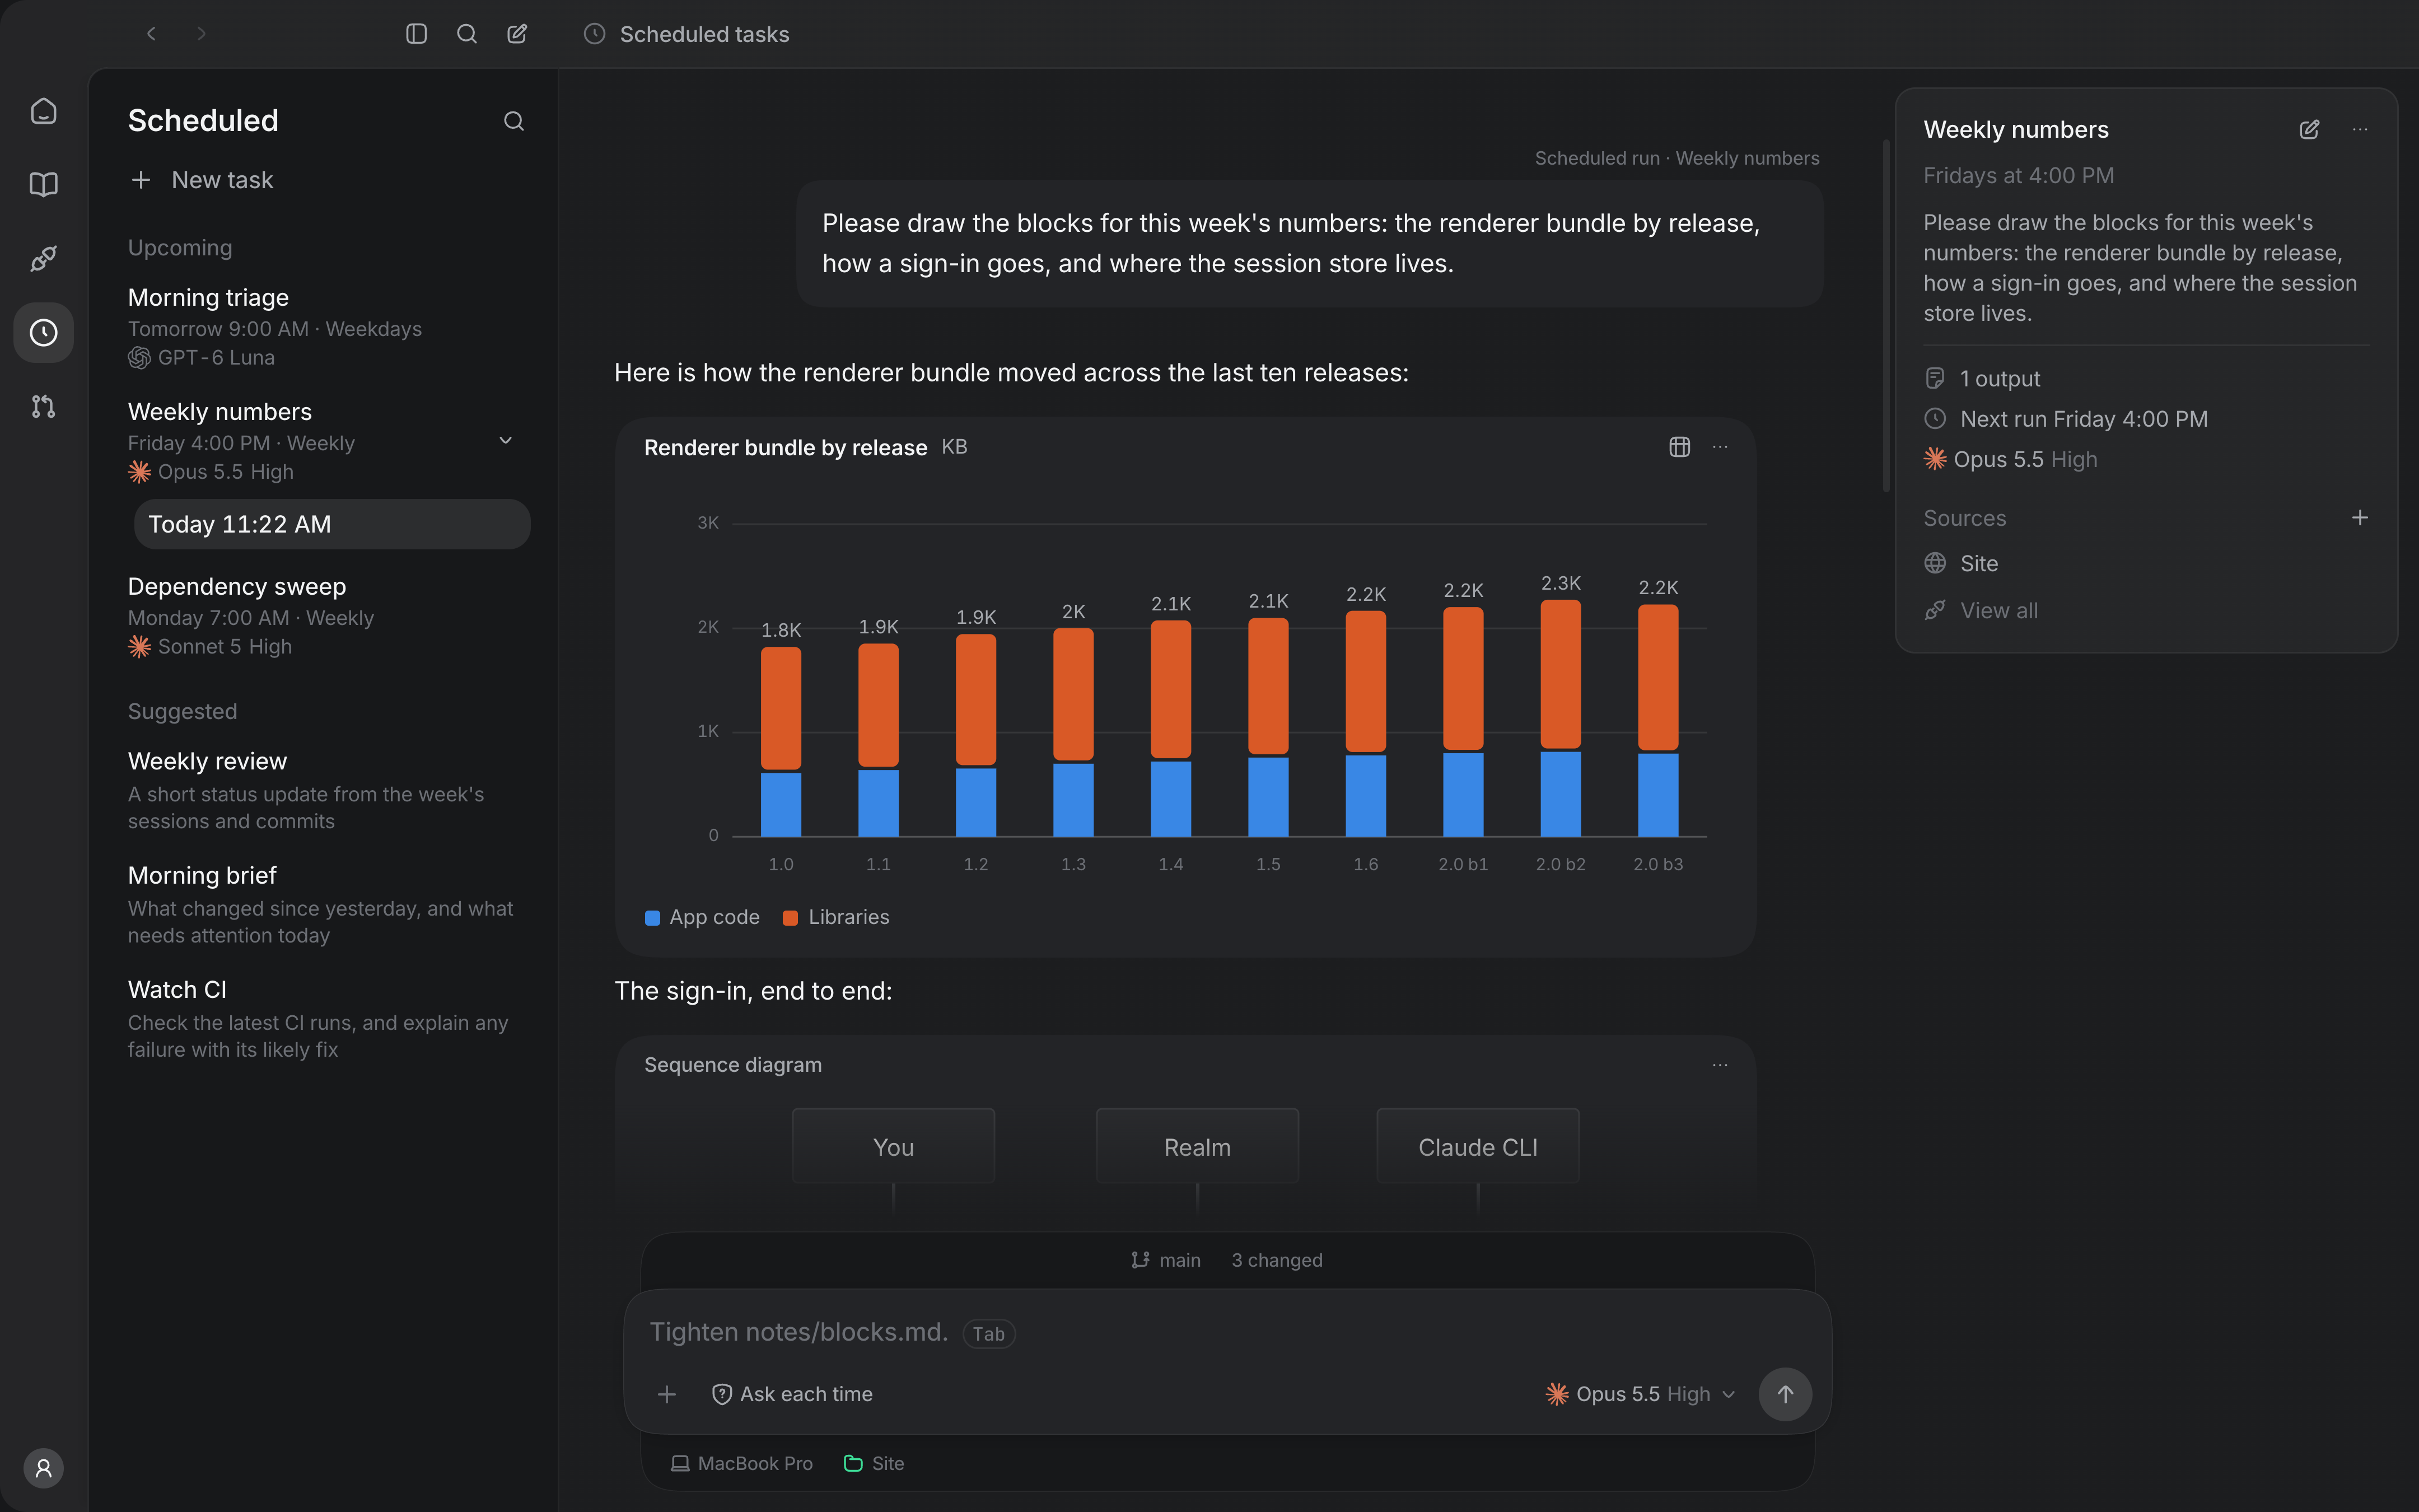Screen dimensions: 2419x1512
Task: Open search from the top toolbar
Action: point(467,34)
